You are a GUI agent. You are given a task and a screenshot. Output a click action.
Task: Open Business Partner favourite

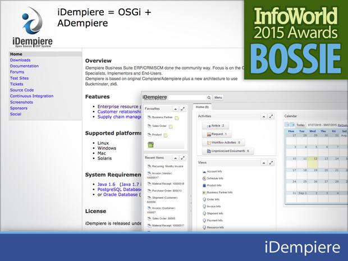[x=162, y=117]
